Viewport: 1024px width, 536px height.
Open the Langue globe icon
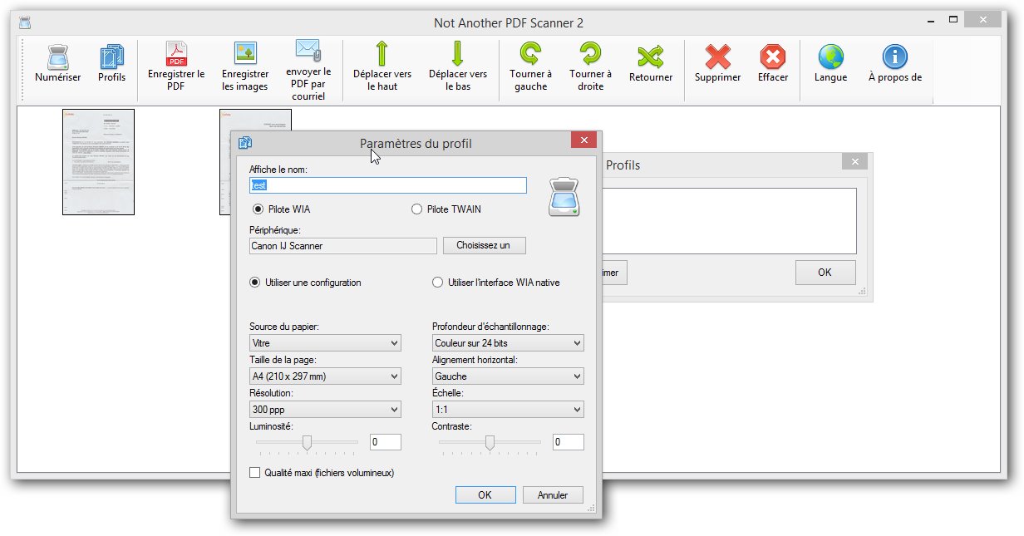click(x=830, y=57)
